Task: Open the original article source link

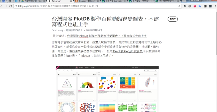Action: coord(107,36)
